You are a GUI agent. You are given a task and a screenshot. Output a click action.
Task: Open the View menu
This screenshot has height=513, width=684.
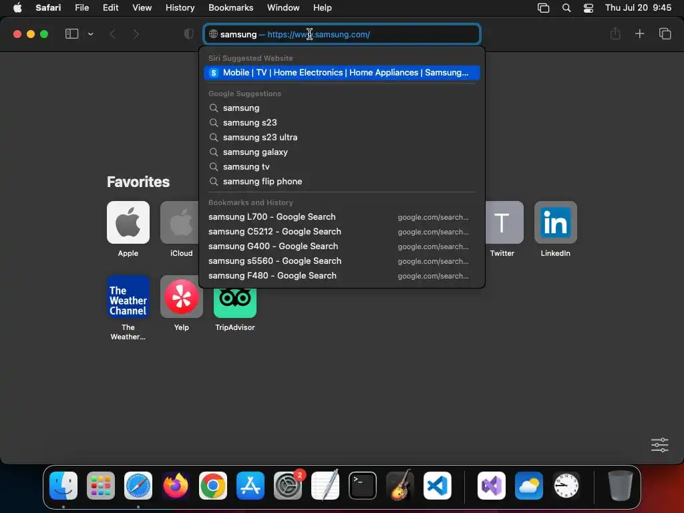click(142, 8)
